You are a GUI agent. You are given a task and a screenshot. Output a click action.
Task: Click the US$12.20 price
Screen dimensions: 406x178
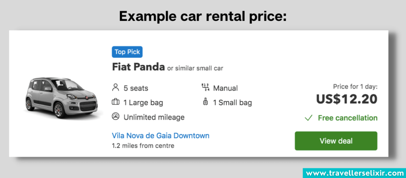(x=347, y=99)
